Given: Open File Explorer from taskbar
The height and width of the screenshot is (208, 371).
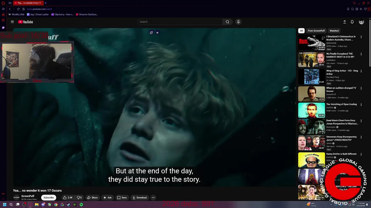Looking at the screenshot, I should click(x=37, y=205).
